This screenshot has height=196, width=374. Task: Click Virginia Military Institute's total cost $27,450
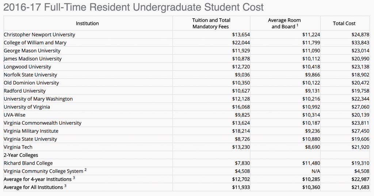coord(360,131)
